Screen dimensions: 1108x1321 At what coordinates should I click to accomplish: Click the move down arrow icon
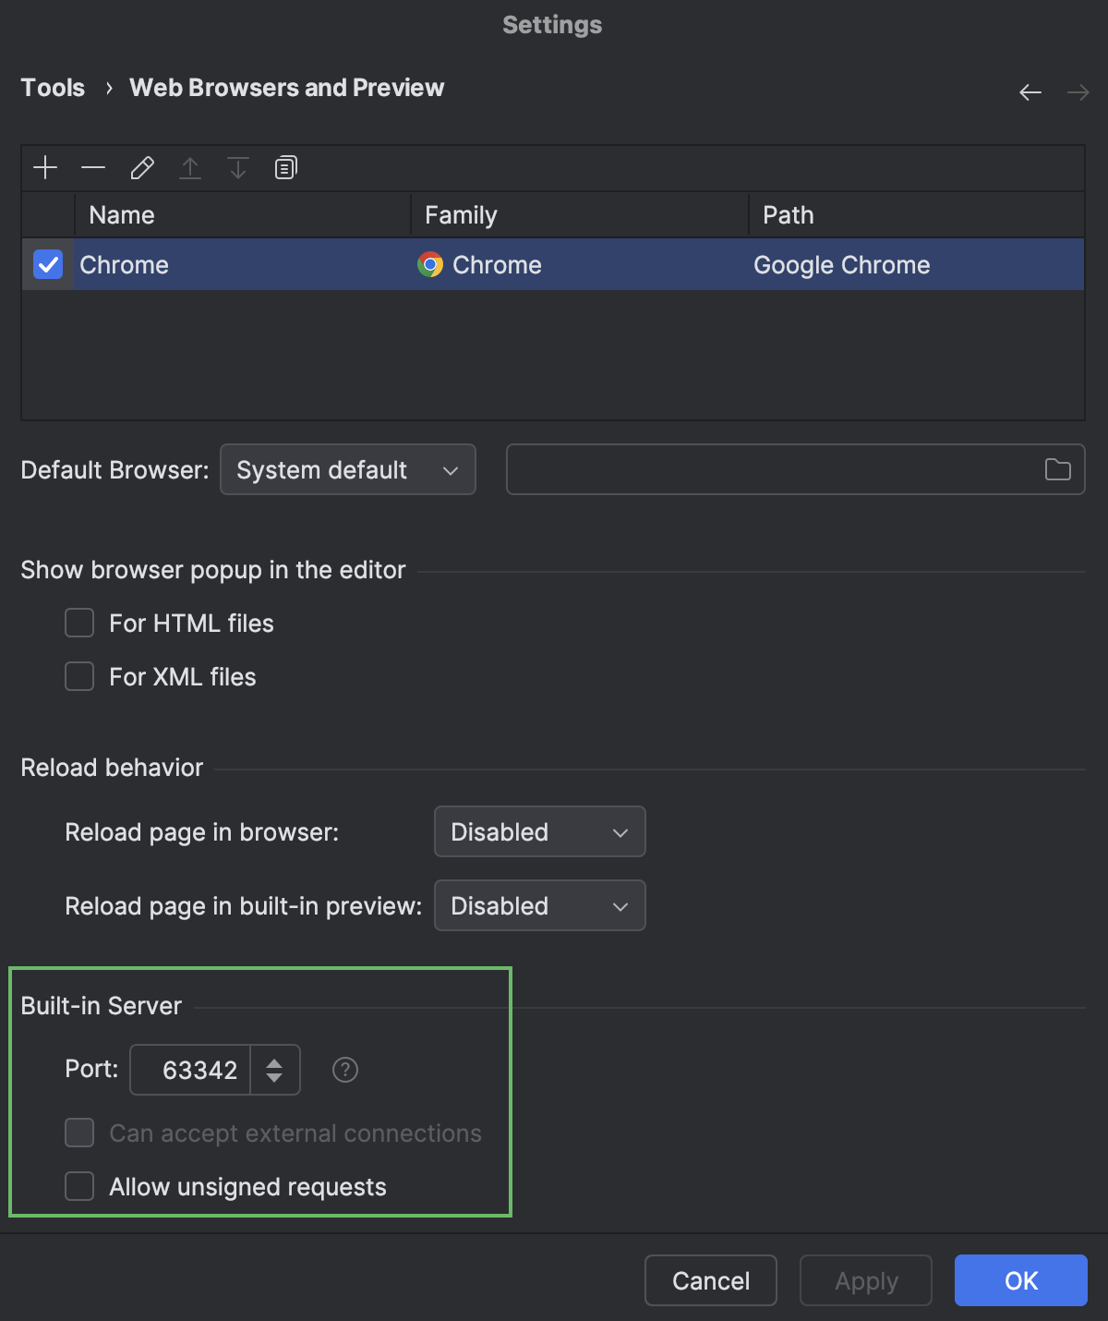tap(237, 167)
